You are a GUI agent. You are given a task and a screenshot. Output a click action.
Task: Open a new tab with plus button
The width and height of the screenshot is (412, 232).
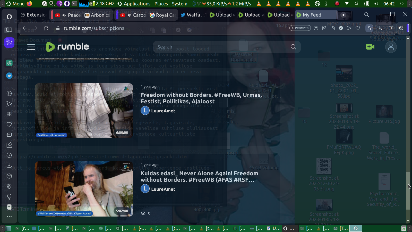click(343, 15)
